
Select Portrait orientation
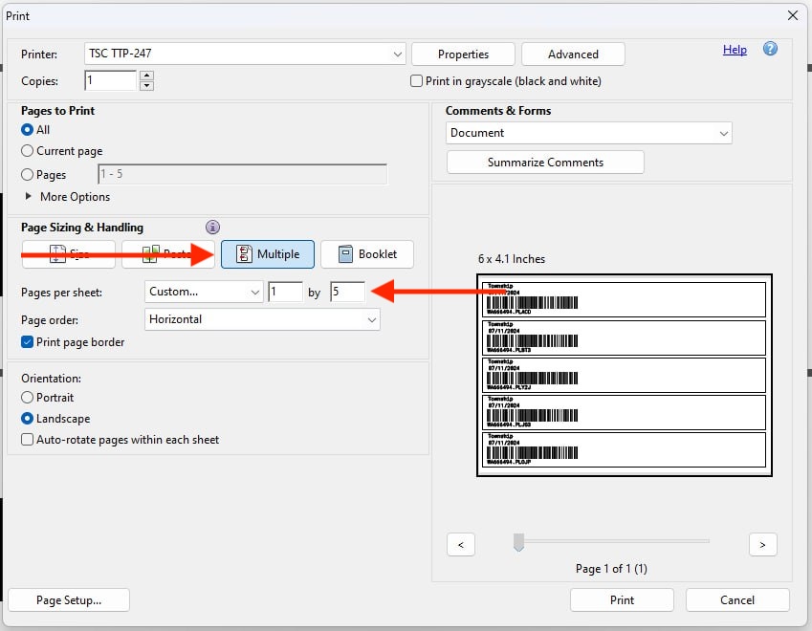tap(27, 398)
